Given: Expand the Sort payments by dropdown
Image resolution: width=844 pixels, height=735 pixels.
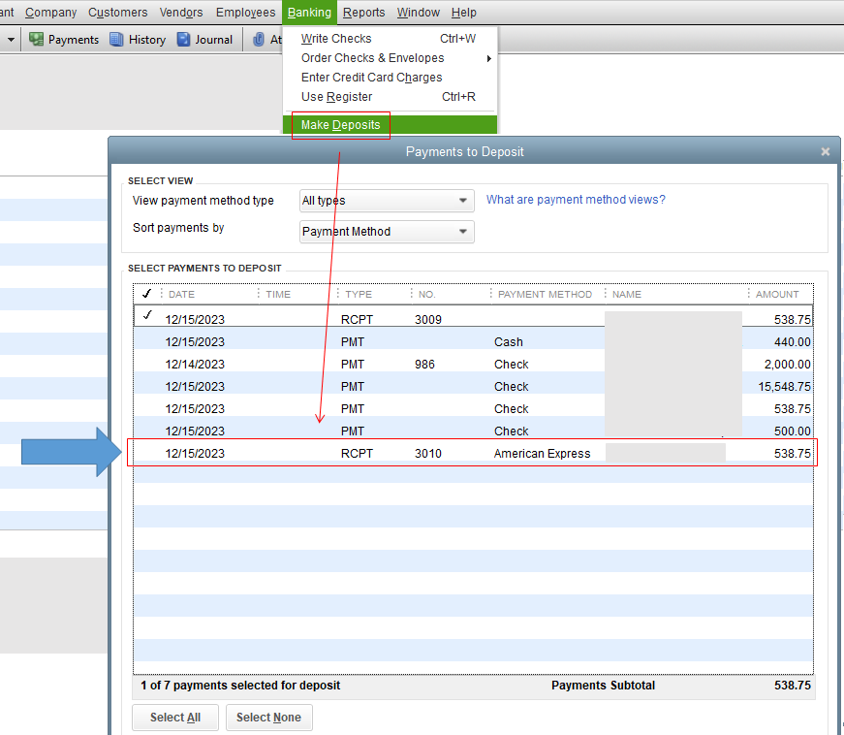Looking at the screenshot, I should click(x=387, y=232).
